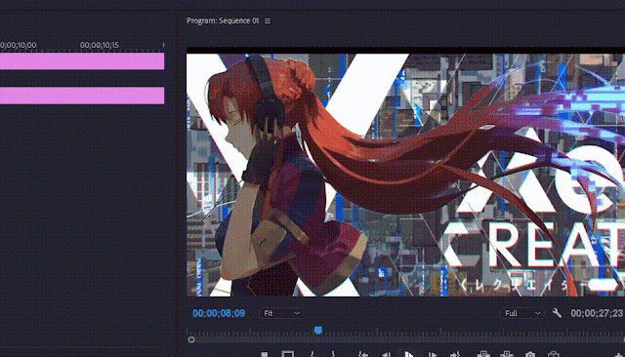Viewport: 625px width, 357px height.
Task: Click the Program: Sequence 01 tab title
Action: coord(223,20)
